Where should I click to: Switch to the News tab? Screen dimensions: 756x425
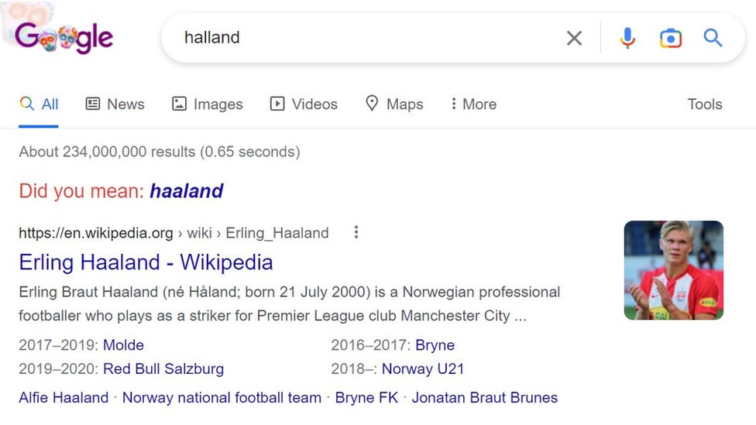(x=115, y=104)
